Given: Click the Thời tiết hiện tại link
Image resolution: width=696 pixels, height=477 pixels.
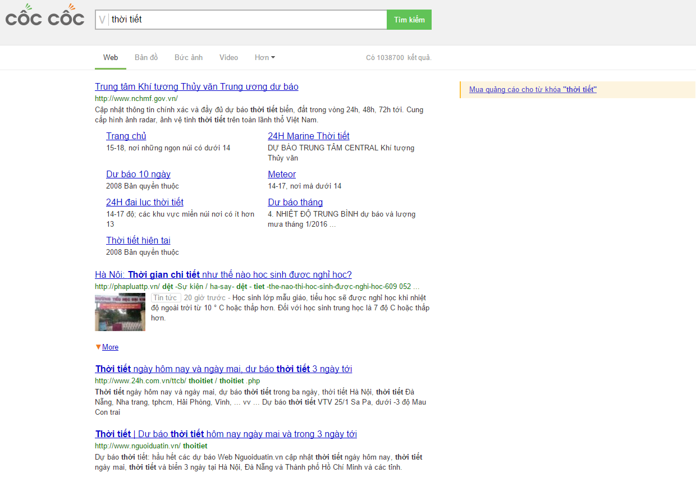Looking at the screenshot, I should pyautogui.click(x=138, y=241).
